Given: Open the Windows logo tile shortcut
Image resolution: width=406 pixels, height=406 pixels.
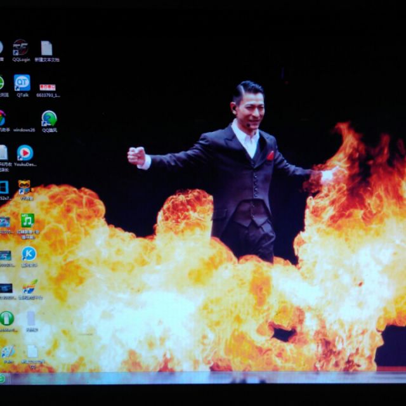Looking at the screenshot, I should [3, 188].
